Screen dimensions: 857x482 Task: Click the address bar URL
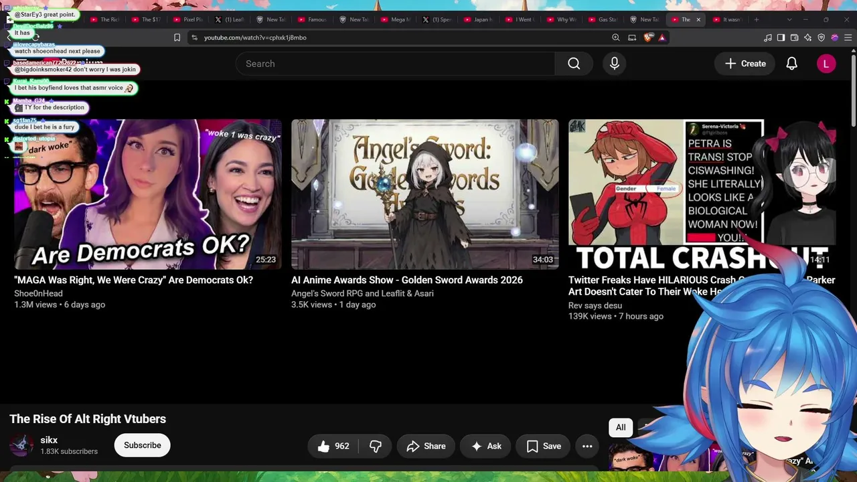click(x=255, y=37)
